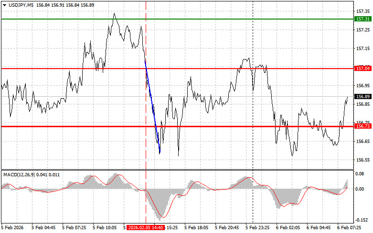The width and height of the screenshot is (373, 233).
Task: Click the red 157.04 price label
Action: [362, 69]
